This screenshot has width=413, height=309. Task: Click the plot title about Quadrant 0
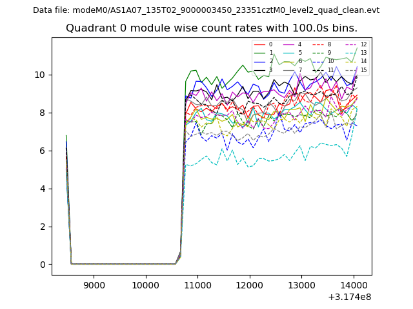[x=212, y=28]
